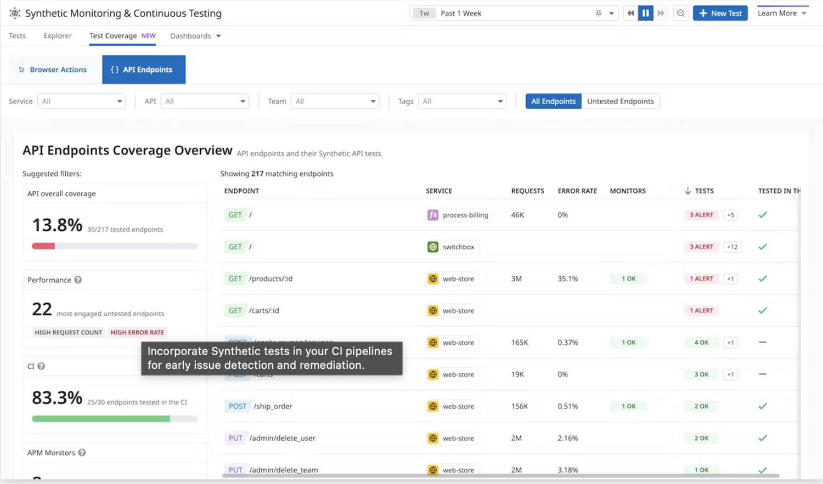
Task: Click the Synthetic Monitoring app logo icon
Action: [x=15, y=13]
